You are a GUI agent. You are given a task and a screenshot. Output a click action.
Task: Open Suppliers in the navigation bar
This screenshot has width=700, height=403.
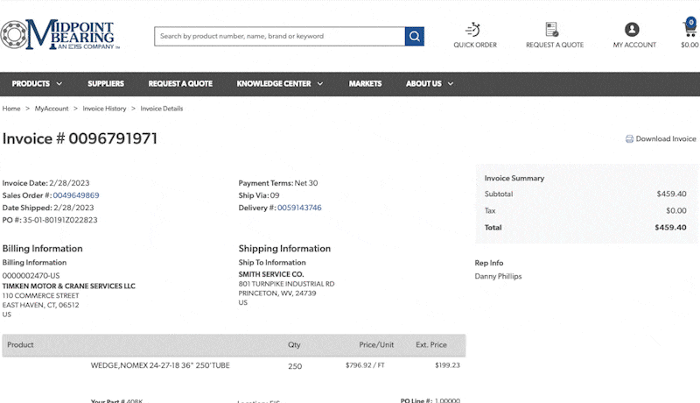click(x=106, y=83)
